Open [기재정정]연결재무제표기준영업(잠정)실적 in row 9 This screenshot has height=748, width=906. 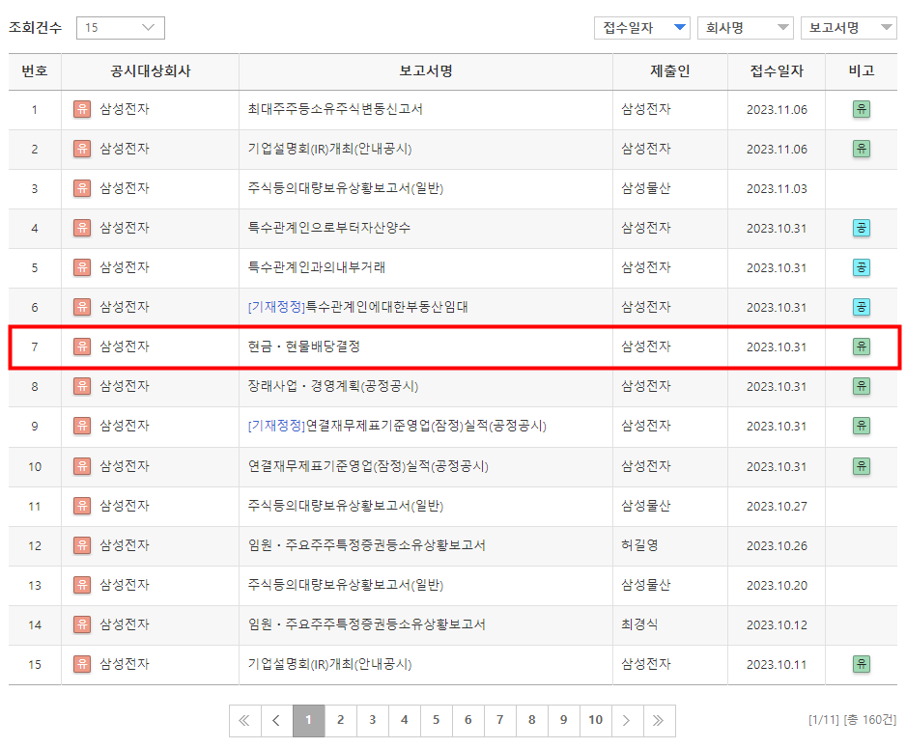[x=397, y=426]
